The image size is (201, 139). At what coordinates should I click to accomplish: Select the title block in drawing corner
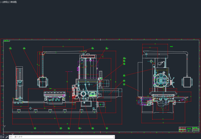click(189, 129)
